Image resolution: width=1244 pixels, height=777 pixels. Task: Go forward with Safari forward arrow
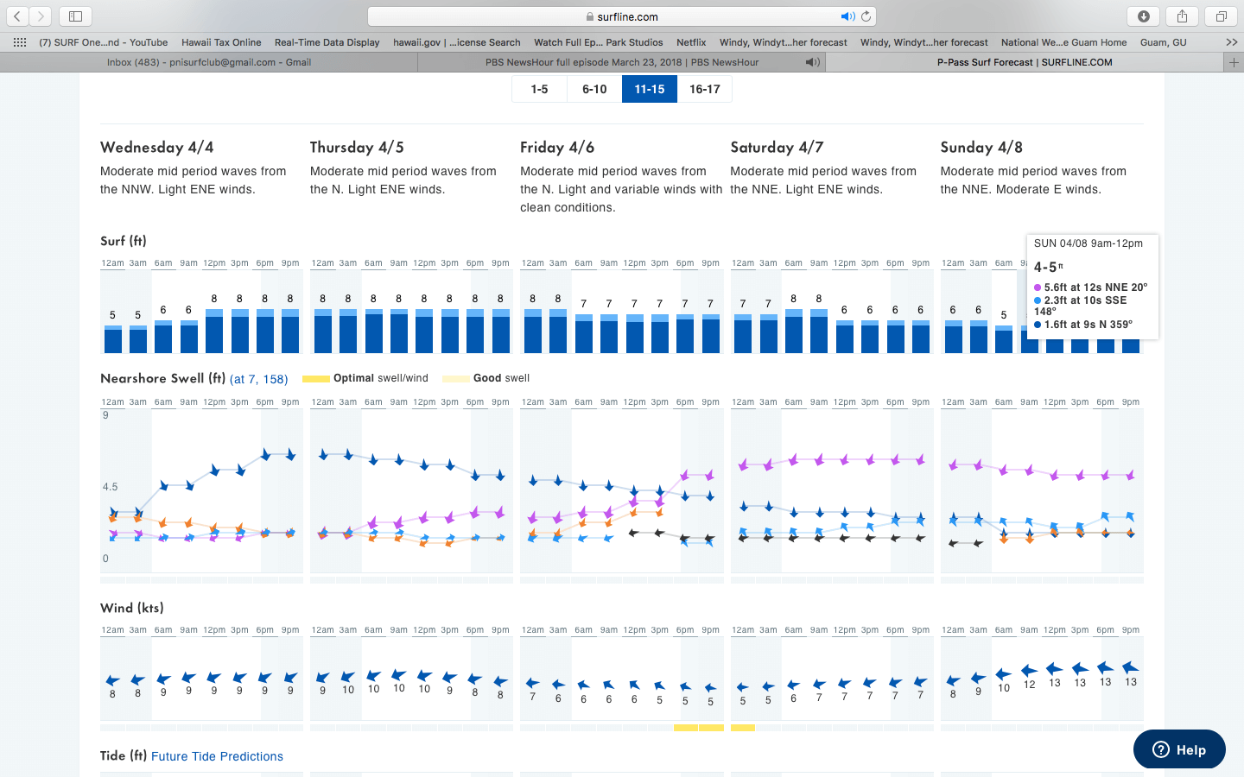pos(41,16)
